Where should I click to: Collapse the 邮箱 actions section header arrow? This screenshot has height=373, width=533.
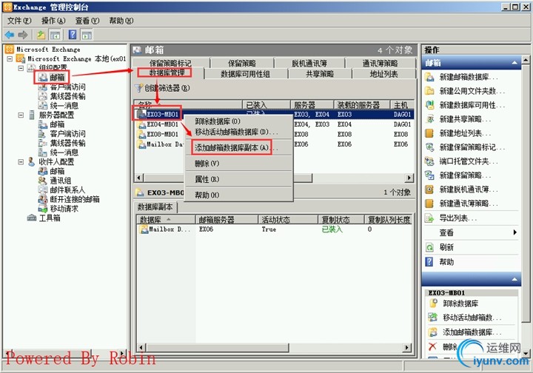514,63
